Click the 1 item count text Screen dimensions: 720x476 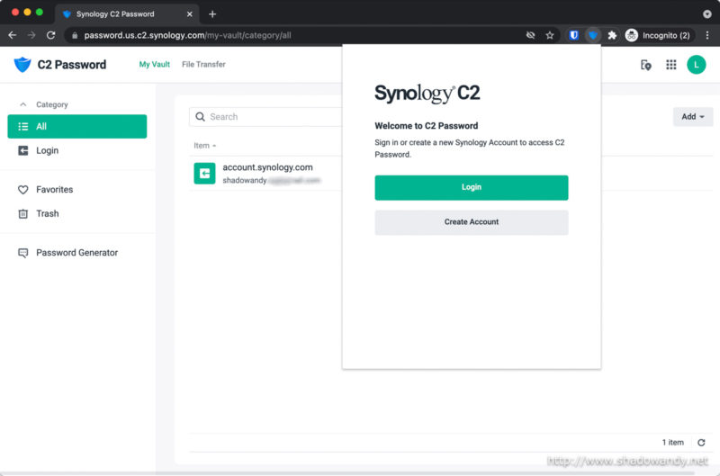[x=672, y=443]
